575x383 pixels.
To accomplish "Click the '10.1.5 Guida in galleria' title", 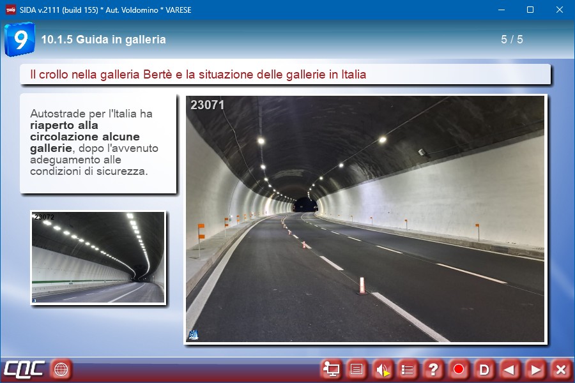I will tap(103, 40).
